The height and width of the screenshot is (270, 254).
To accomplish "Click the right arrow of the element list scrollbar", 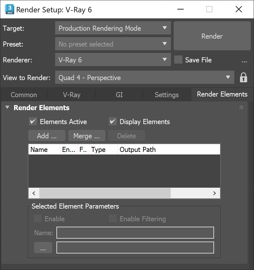I will tap(214, 193).
